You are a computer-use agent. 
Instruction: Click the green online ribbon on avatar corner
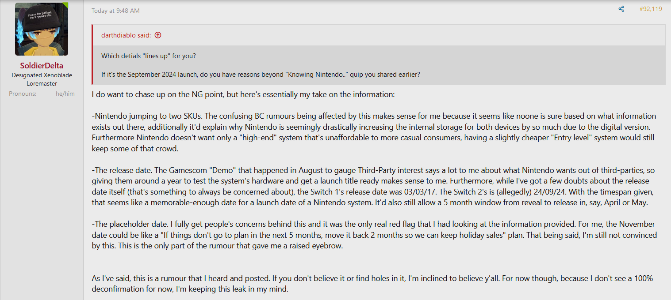[x=65, y=5]
